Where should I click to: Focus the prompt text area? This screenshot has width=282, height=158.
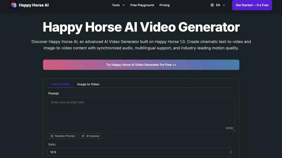point(141,114)
